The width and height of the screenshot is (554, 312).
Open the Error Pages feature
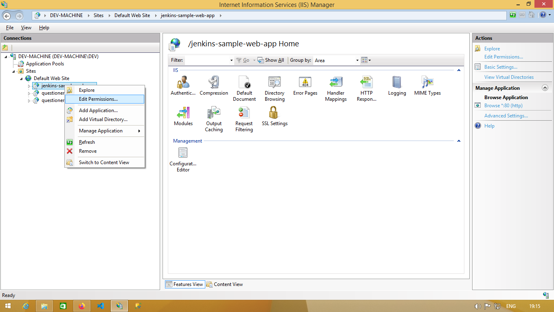click(x=305, y=86)
